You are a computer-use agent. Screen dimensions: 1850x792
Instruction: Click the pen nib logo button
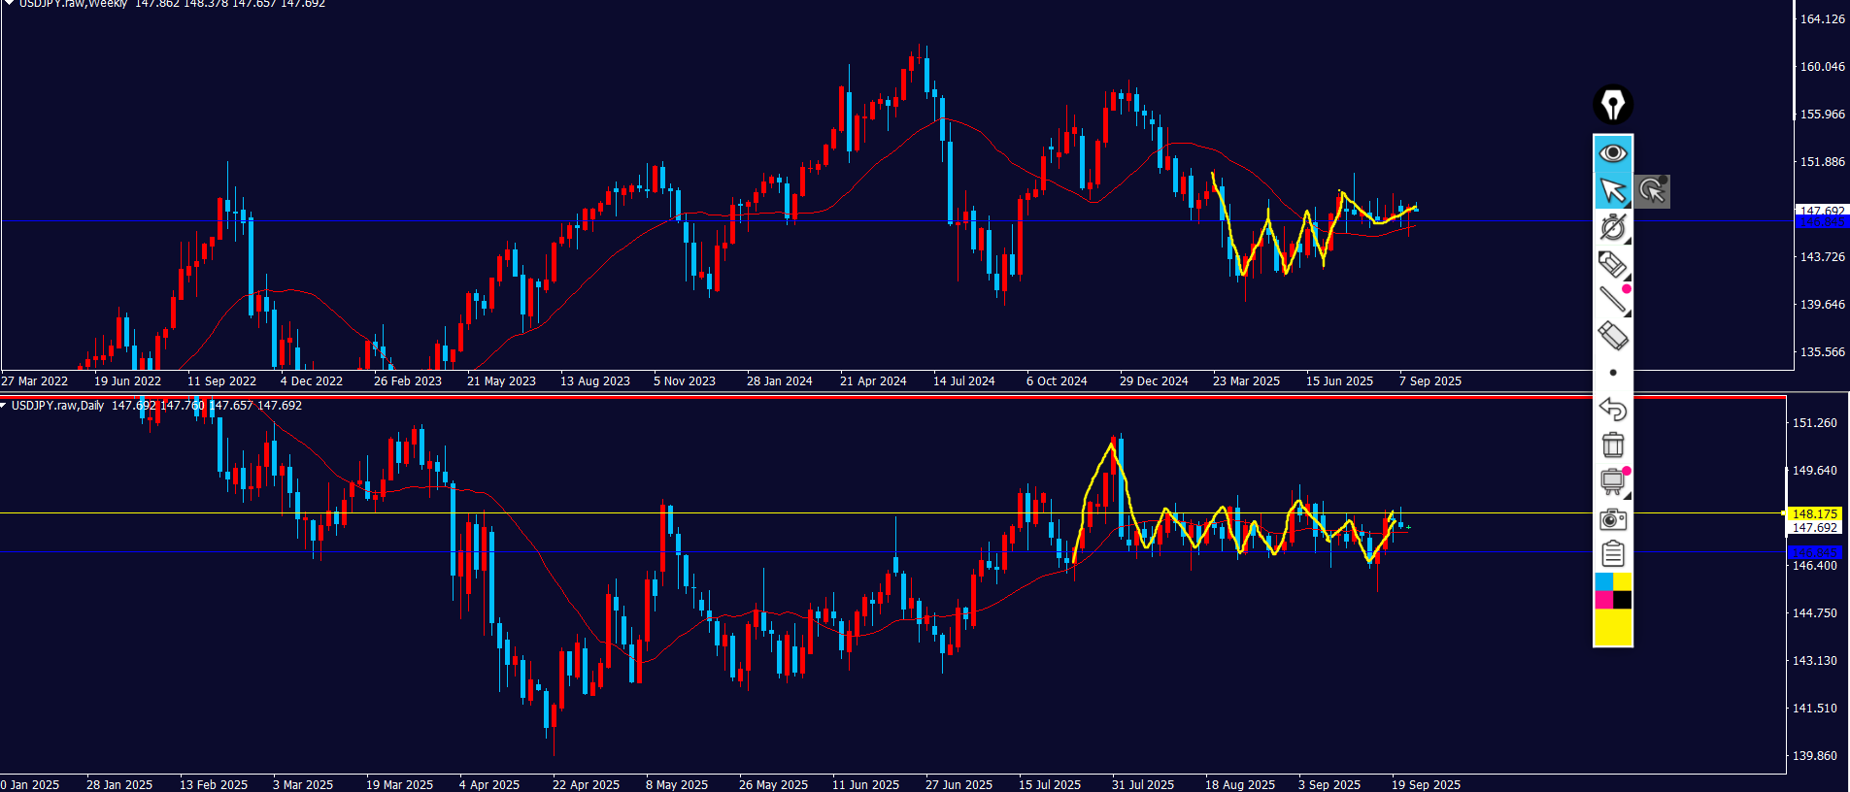(1613, 105)
